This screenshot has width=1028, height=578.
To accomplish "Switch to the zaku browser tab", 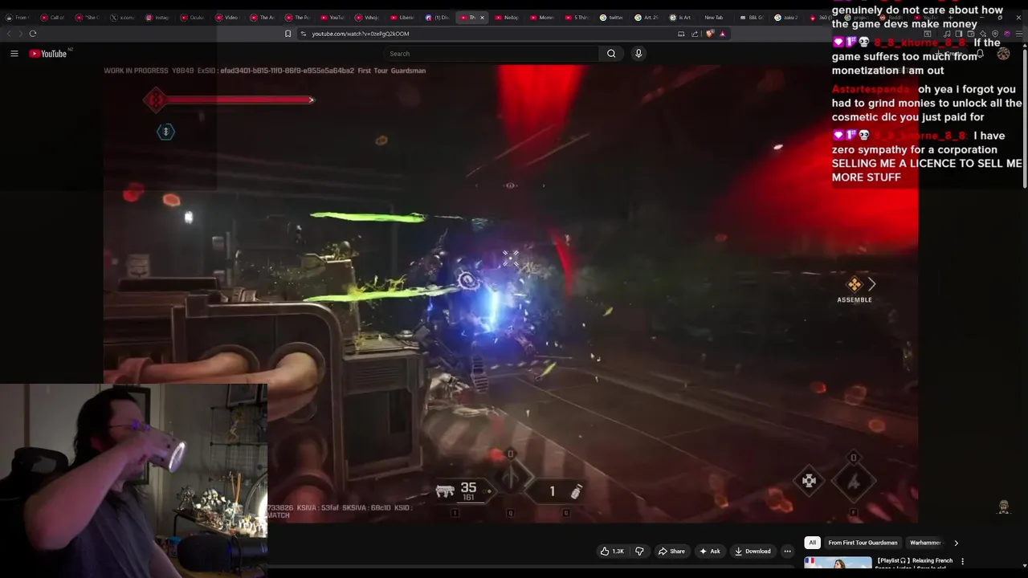I will click(787, 17).
